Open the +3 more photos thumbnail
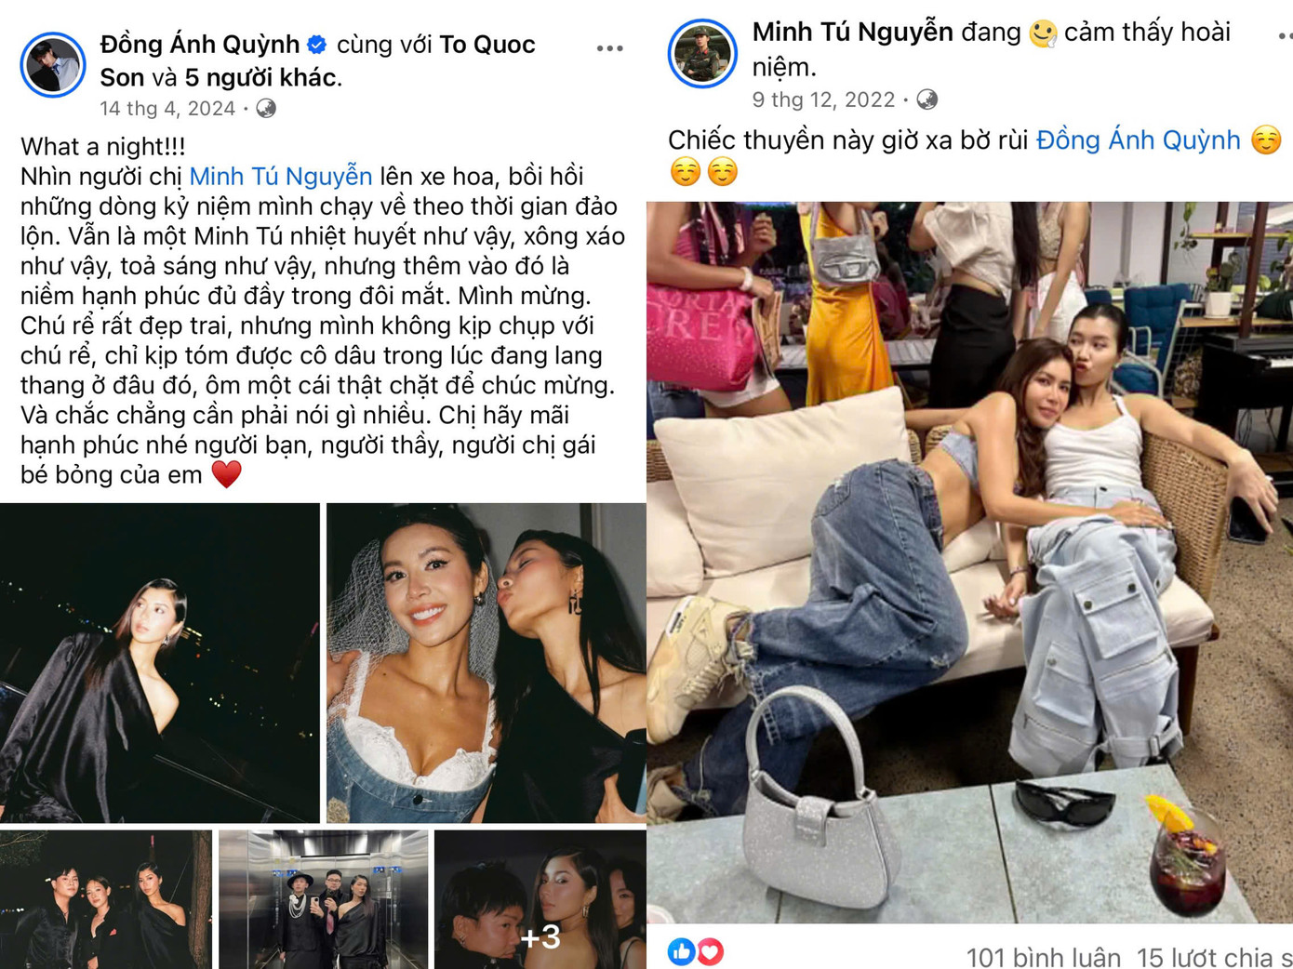Viewport: 1293px width, 969px height. pyautogui.click(x=540, y=899)
